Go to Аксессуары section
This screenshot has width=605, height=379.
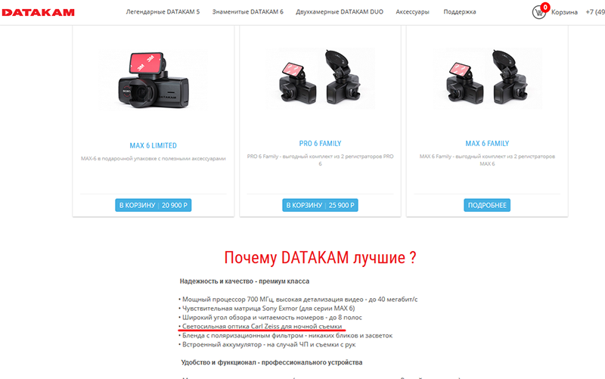(x=412, y=12)
